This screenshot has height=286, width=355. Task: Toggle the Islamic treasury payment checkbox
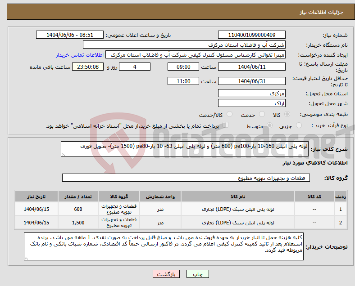226,125
